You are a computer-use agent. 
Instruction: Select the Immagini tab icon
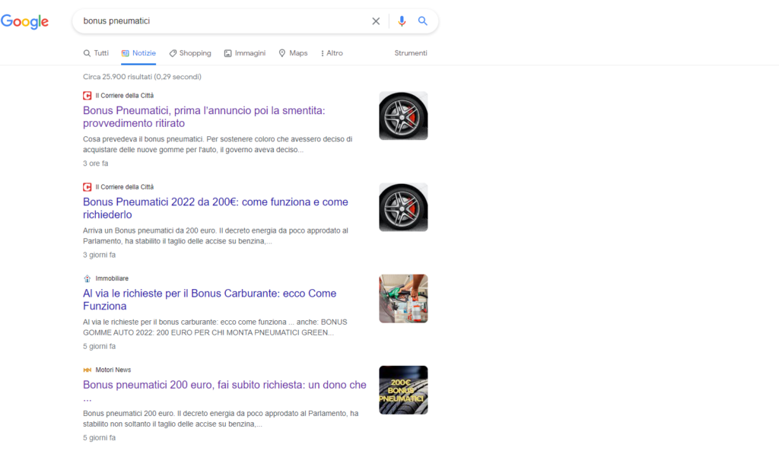[229, 52]
